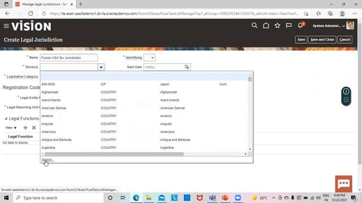
Task: Expand System Administrator user menu
Action: 329,26
